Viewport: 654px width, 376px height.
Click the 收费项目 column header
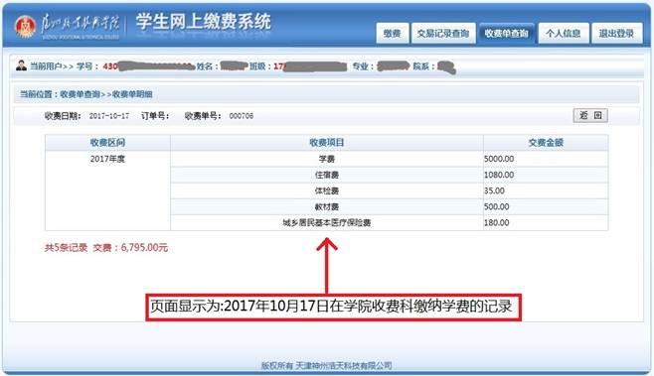(327, 143)
